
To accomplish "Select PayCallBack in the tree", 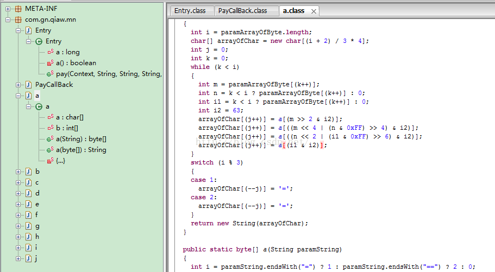I will pyautogui.click(x=54, y=85).
